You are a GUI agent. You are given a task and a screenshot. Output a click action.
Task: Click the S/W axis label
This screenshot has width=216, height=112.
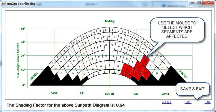pyautogui.click(x=136, y=94)
